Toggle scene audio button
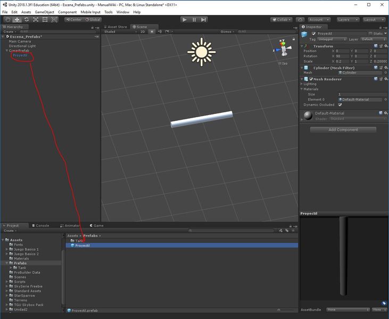This screenshot has height=319, width=389. pyautogui.click(x=160, y=32)
